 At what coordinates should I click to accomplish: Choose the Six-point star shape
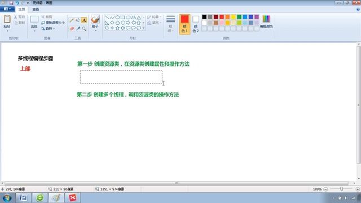[123, 28]
